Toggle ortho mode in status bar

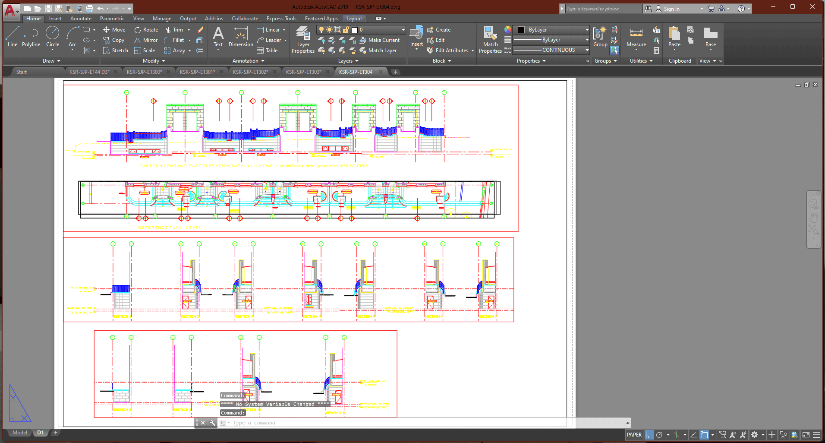(649, 435)
